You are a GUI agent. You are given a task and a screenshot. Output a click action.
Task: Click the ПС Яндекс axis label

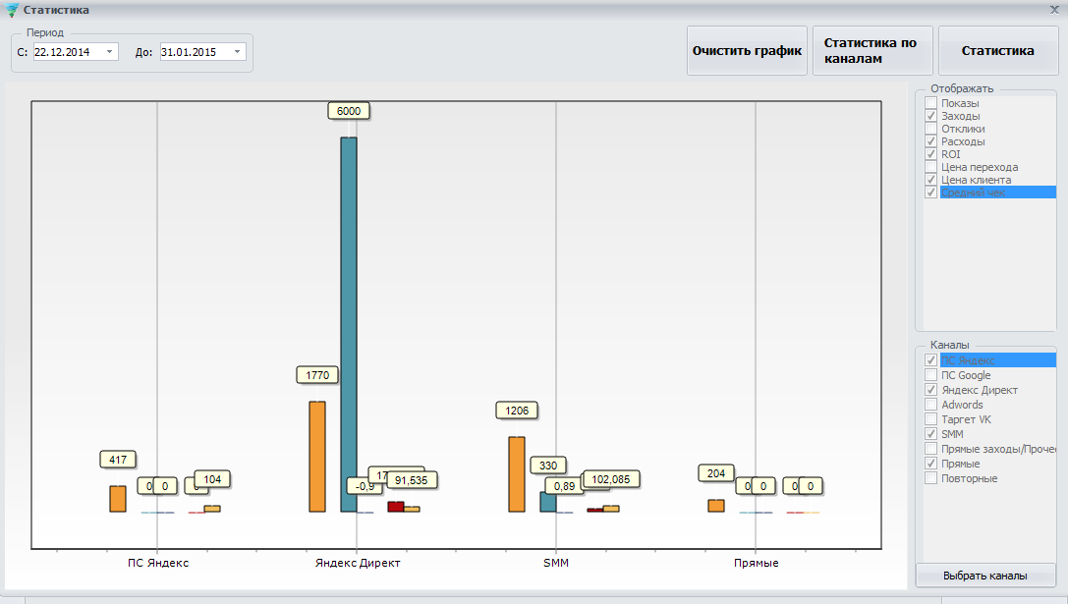click(158, 563)
